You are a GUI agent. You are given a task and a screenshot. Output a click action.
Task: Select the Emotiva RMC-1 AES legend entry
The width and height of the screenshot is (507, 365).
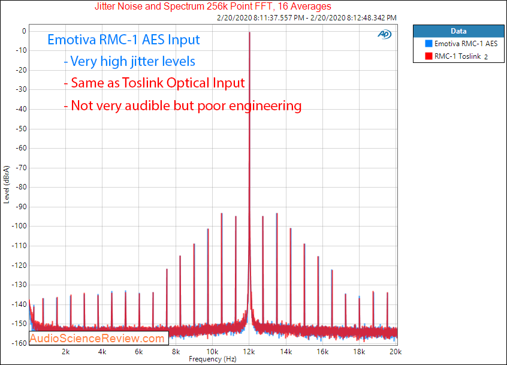tap(466, 44)
